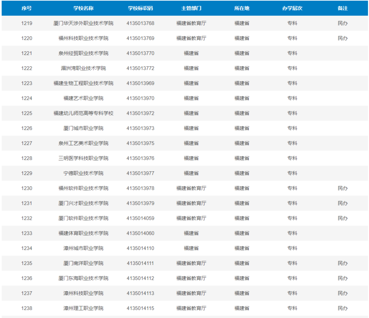Click the 学校名称 column header
This screenshot has width=369, height=318.
pyautogui.click(x=83, y=8)
